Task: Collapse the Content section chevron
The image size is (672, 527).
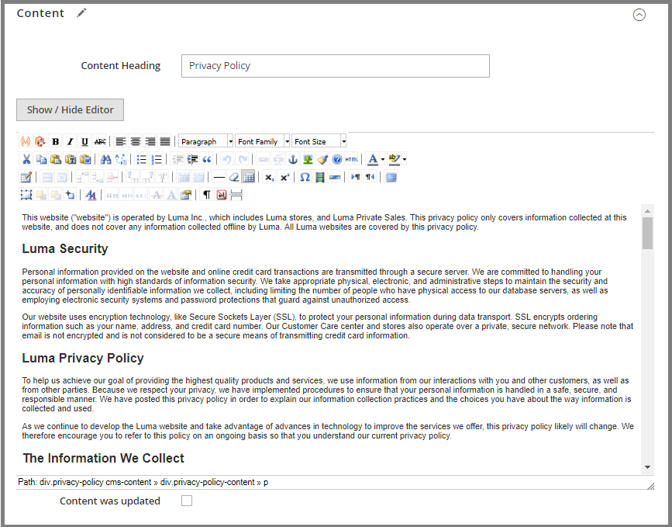Action: 639,15
